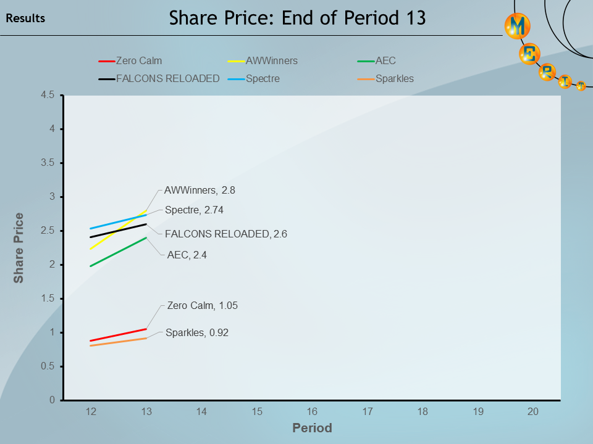The height and width of the screenshot is (444, 593).
Task: Select the Spectre, 2.74 data label
Action: [x=194, y=210]
